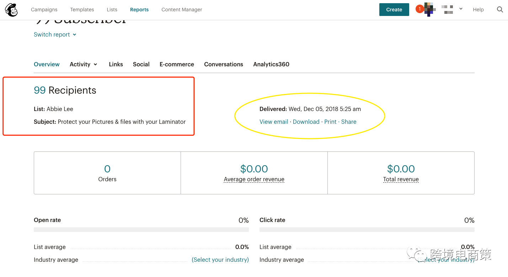
Task: Switch to the Links tab
Action: coord(116,64)
